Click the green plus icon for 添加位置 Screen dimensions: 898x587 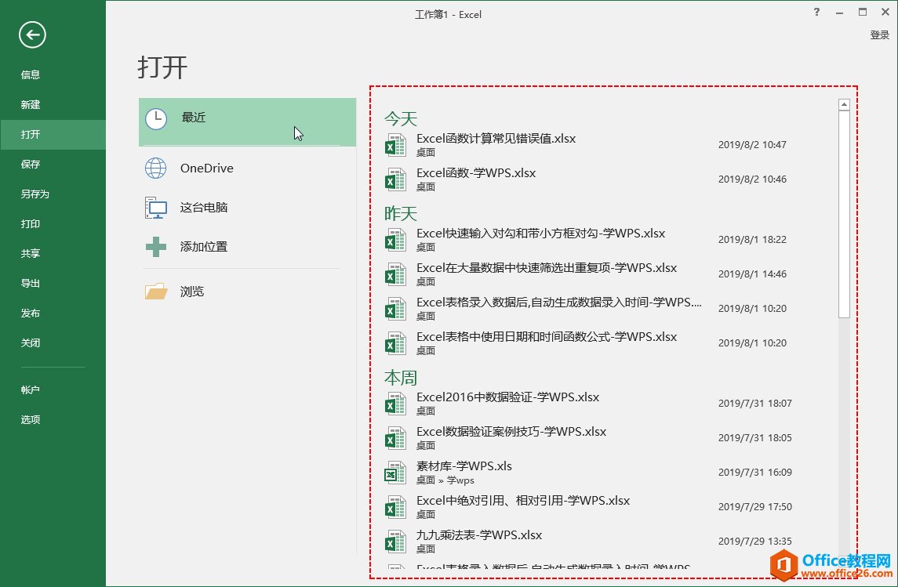pyautogui.click(x=156, y=247)
